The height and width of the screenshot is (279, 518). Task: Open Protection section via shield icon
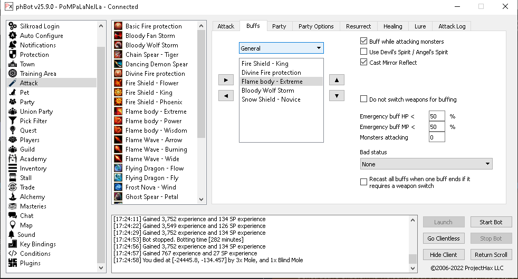[13, 55]
